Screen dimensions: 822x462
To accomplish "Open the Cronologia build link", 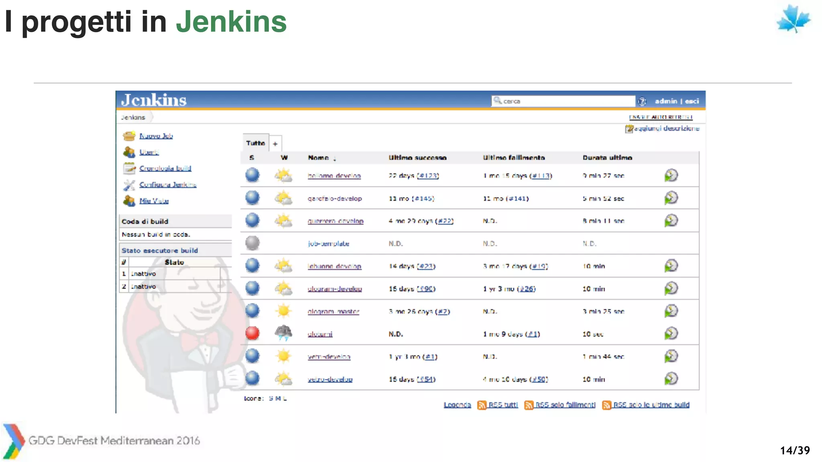I will [165, 168].
